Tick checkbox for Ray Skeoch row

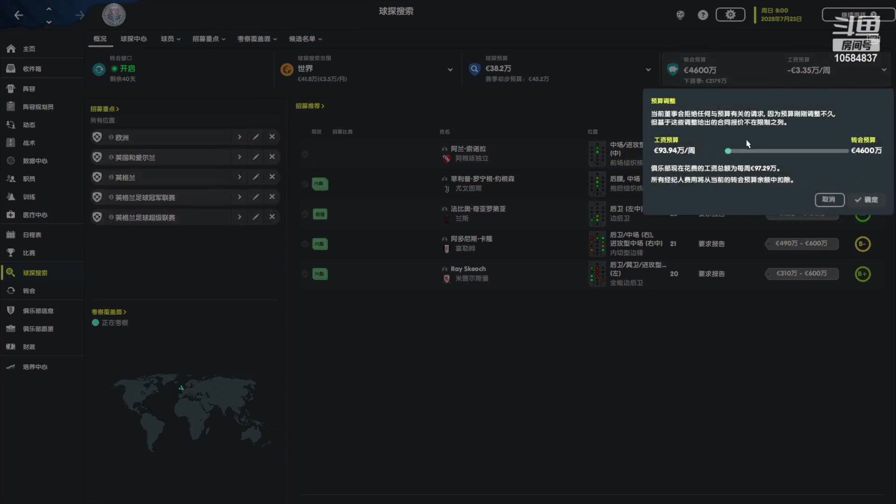click(x=305, y=274)
